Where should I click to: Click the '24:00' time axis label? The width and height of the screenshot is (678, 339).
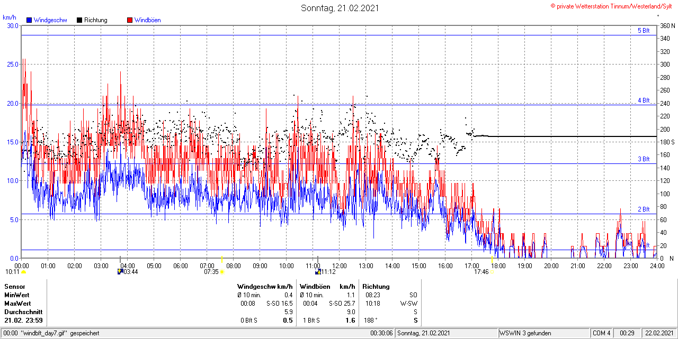pyautogui.click(x=657, y=265)
